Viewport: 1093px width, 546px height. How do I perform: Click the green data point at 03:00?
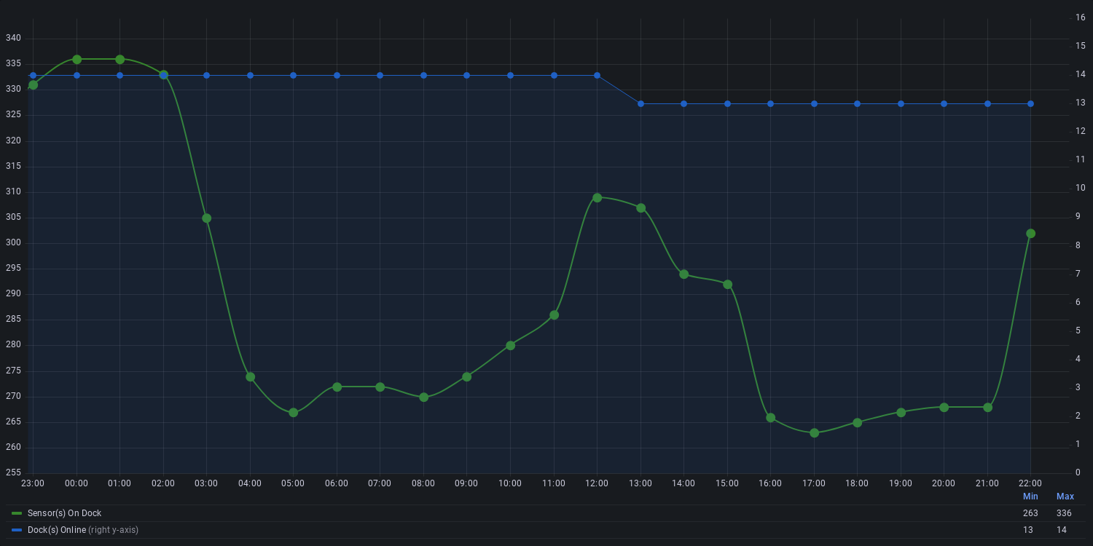[x=206, y=218]
